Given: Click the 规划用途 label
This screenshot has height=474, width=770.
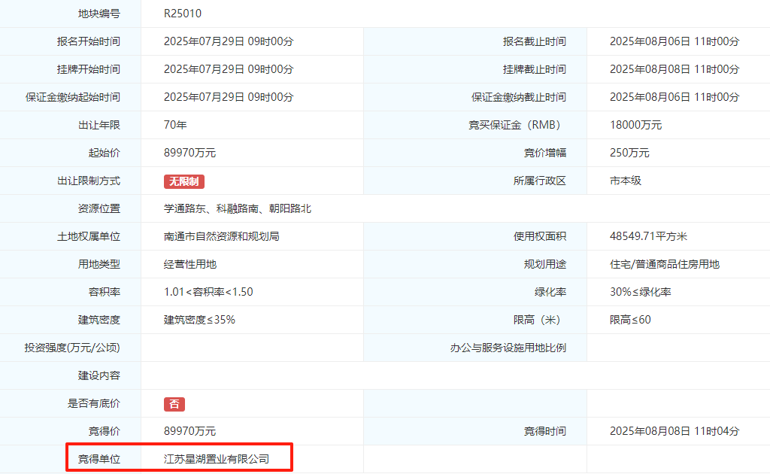Looking at the screenshot, I should click(x=545, y=264).
